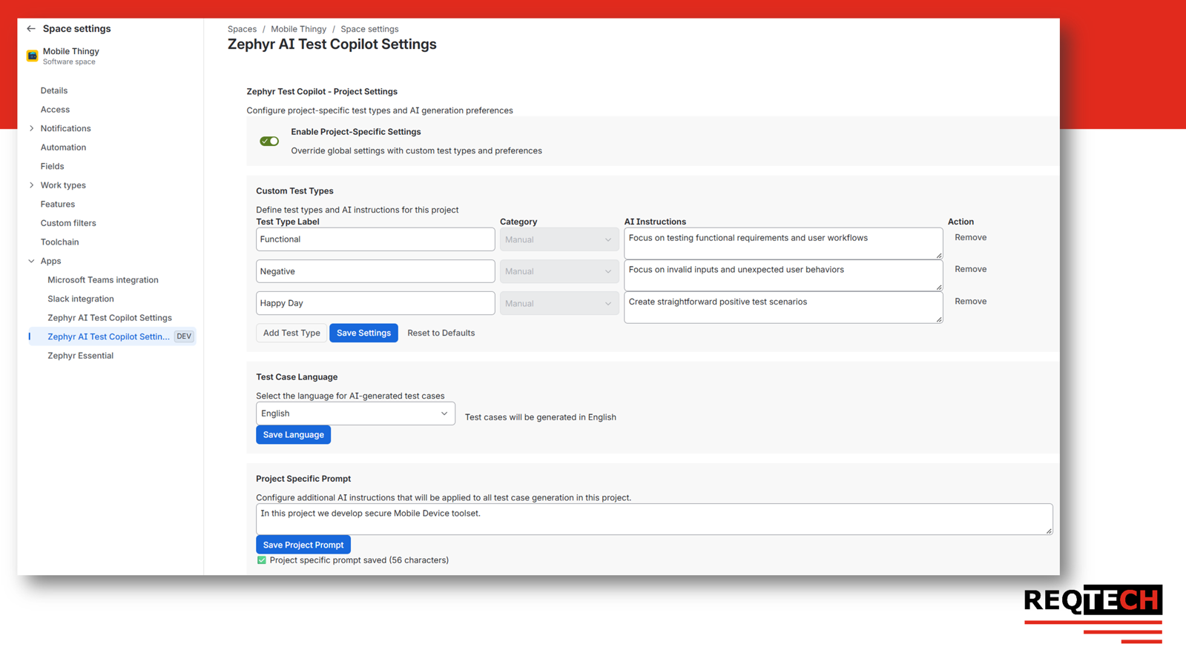This screenshot has height=667, width=1186.
Task: Click the Spaces breadcrumb link
Action: click(x=242, y=29)
